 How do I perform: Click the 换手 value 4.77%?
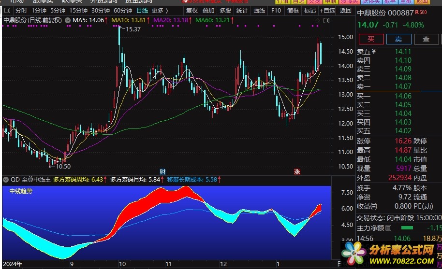click(x=402, y=188)
